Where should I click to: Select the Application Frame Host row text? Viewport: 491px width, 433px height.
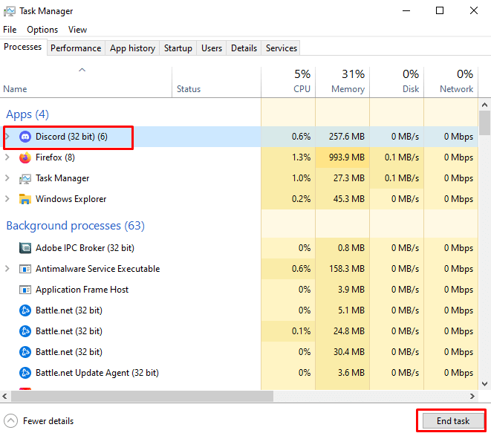click(82, 290)
